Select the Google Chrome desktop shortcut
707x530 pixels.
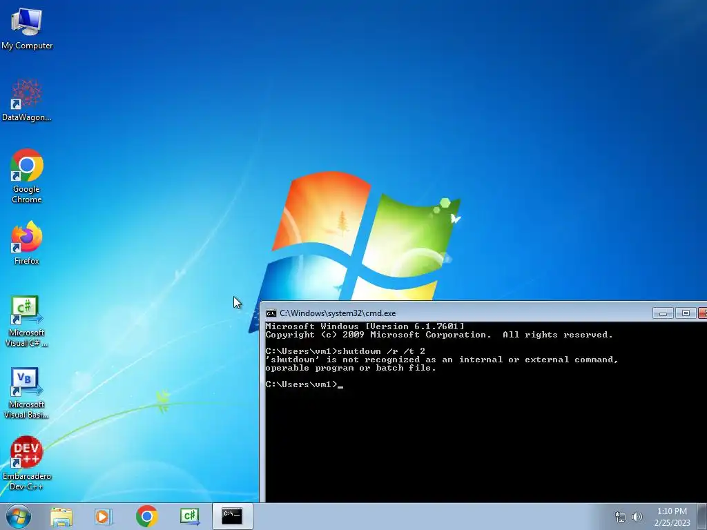(x=27, y=176)
